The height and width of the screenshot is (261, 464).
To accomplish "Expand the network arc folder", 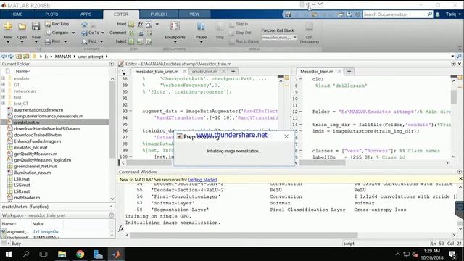I will 3,91.
